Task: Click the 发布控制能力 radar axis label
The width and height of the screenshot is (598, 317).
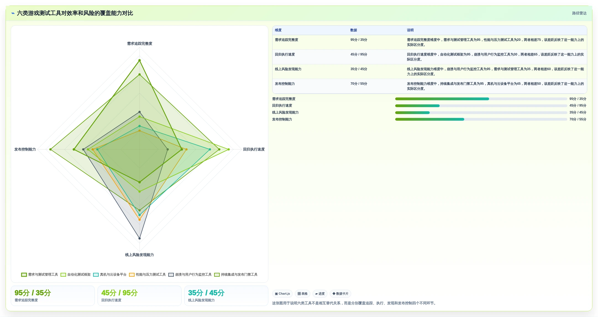Action: point(25,149)
